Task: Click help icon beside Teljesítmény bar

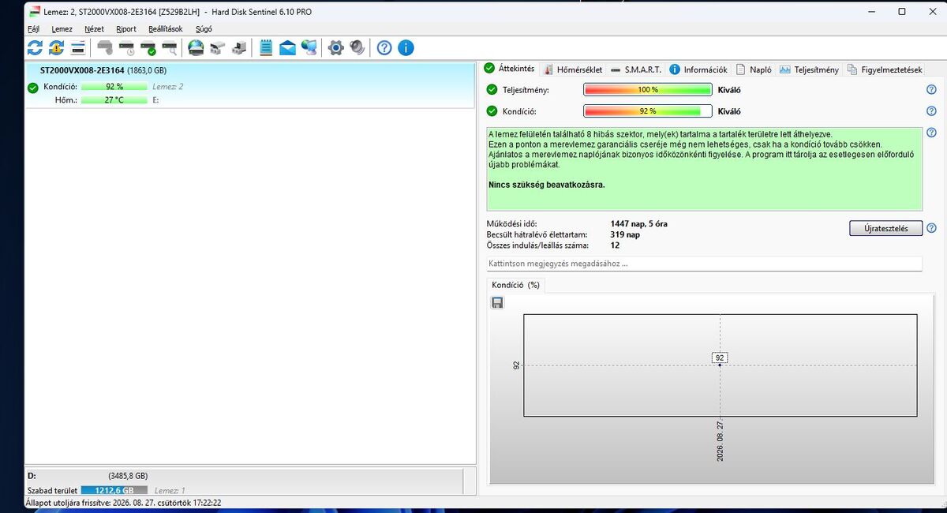Action: [x=931, y=90]
